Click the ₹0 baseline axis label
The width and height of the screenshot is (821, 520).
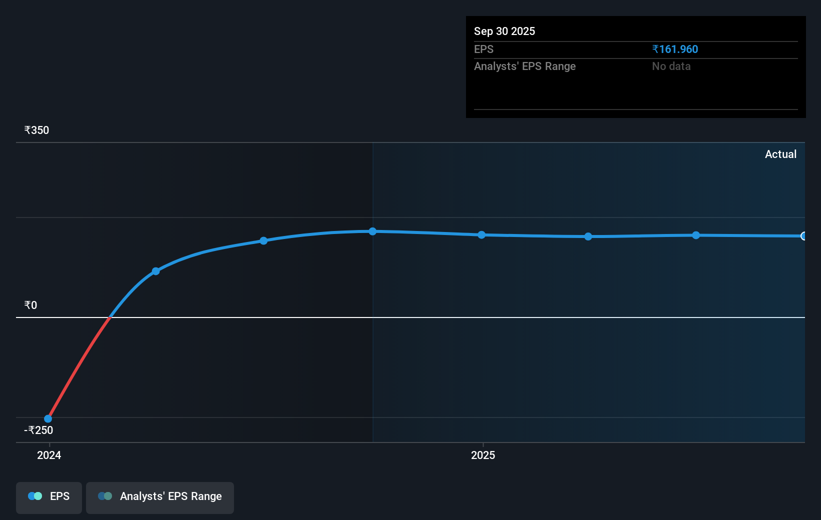(x=30, y=305)
